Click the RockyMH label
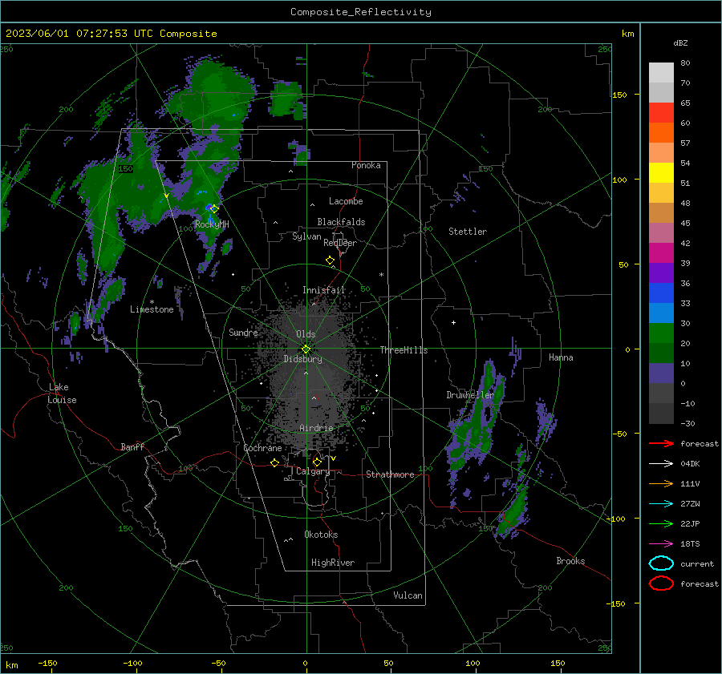 (212, 224)
